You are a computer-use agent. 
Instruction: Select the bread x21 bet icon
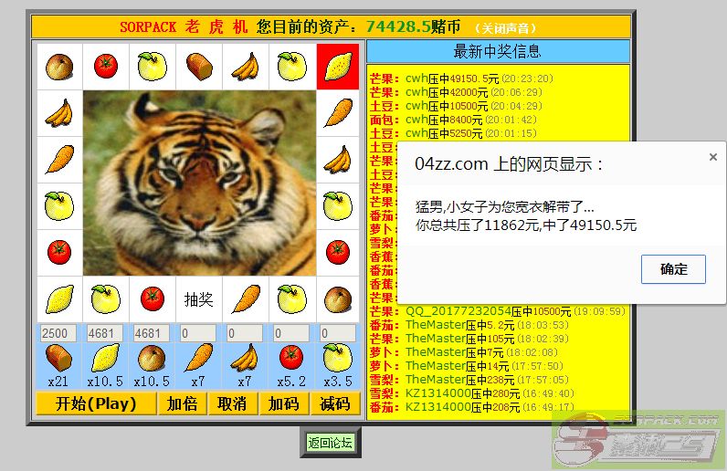59,357
